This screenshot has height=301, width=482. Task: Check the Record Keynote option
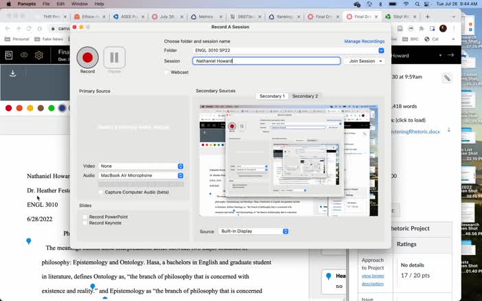click(85, 223)
